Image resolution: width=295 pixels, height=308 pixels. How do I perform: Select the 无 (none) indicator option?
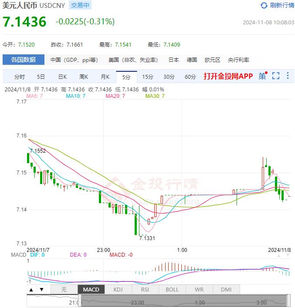pyautogui.click(x=64, y=289)
